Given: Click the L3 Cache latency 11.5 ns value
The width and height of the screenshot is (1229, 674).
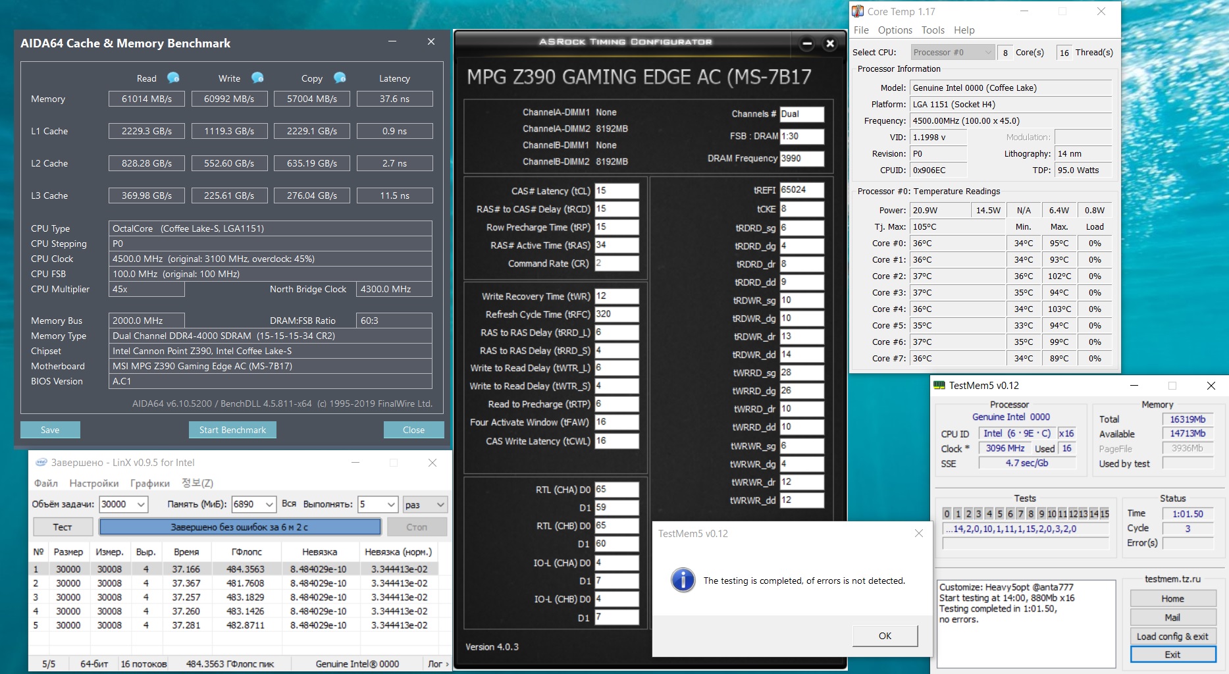Looking at the screenshot, I should pyautogui.click(x=394, y=195).
